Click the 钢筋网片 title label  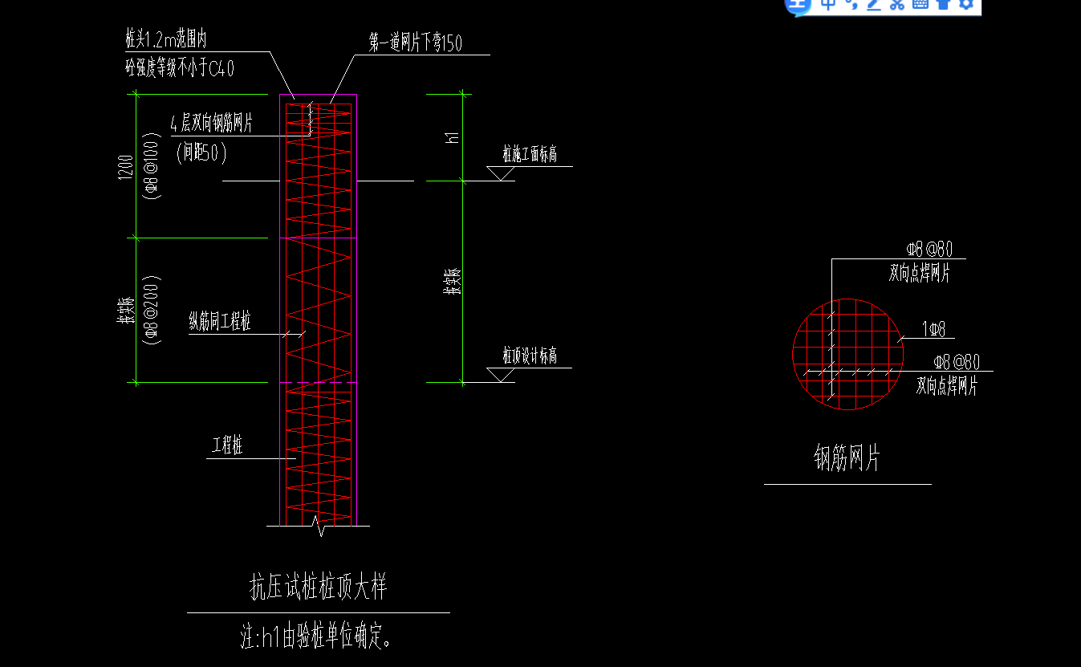pyautogui.click(x=847, y=459)
